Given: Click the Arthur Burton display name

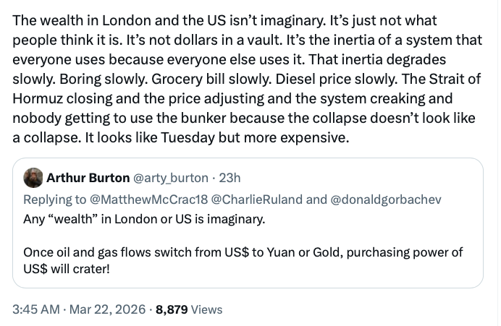Looking at the screenshot, I should [81, 178].
